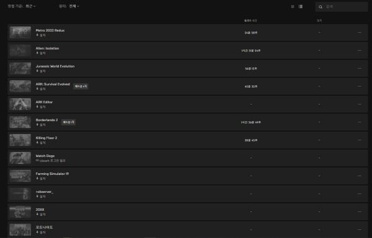Viewport: 372px width, 238px height.
Task: Expand add-ons badge next to Borderlands 2
Action: coord(69,122)
